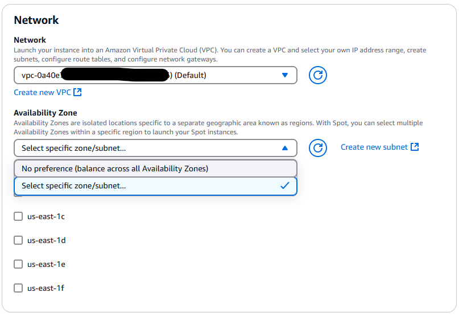Click the us-east-1c label text
The image size is (459, 317).
(46, 216)
